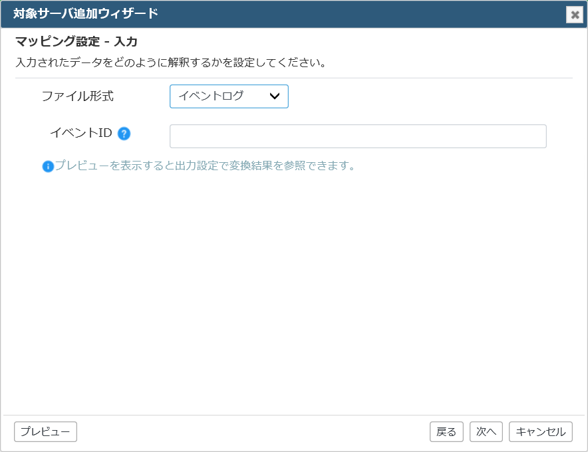Image resolution: width=588 pixels, height=452 pixels.
Task: Click the マッピング設定 - 入力 heading
Action: pyautogui.click(x=76, y=41)
